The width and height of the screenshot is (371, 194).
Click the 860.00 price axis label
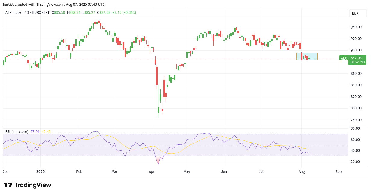tap(356, 74)
